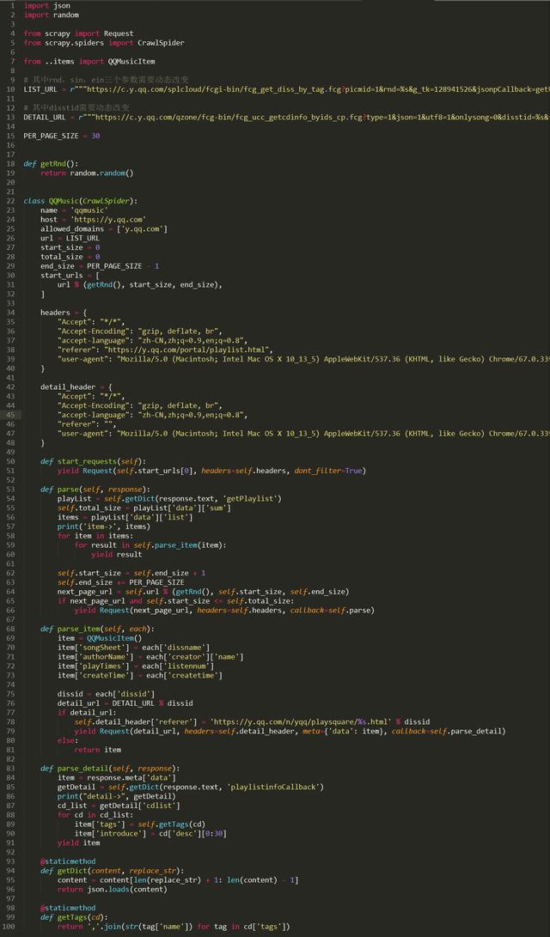The width and height of the screenshot is (550, 937).
Task: Click 'from scrapy import Request' line
Action: [x=78, y=33]
